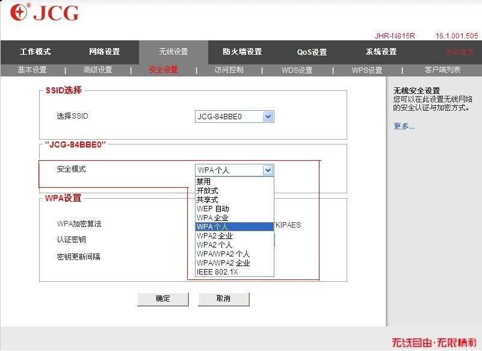Screen dimensions: 482x351
Task: Click the JCG logo
Action: coord(42,13)
